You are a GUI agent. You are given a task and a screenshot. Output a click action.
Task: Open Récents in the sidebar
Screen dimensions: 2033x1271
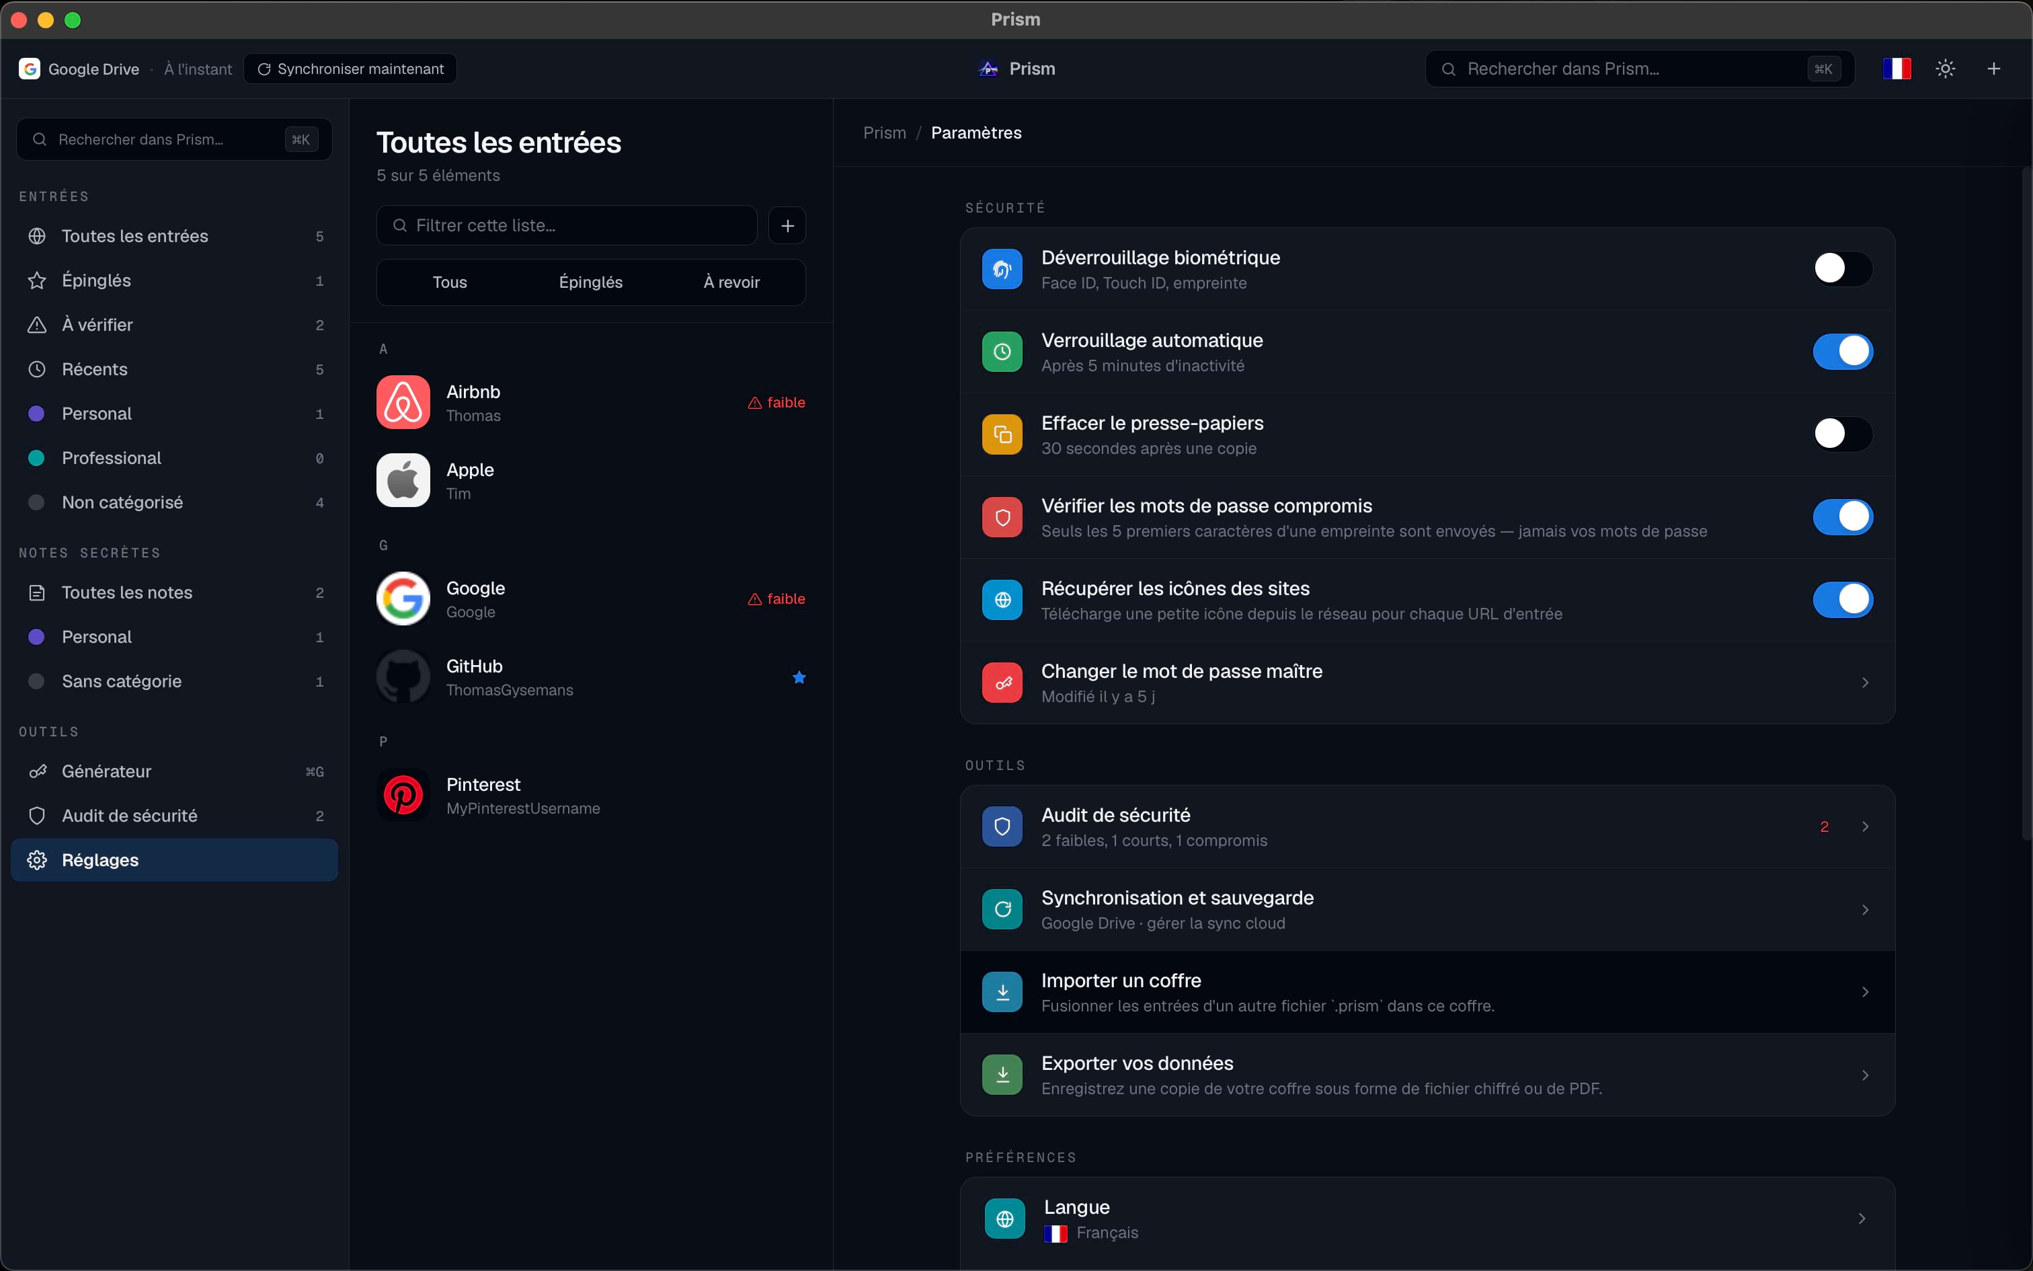(x=175, y=369)
